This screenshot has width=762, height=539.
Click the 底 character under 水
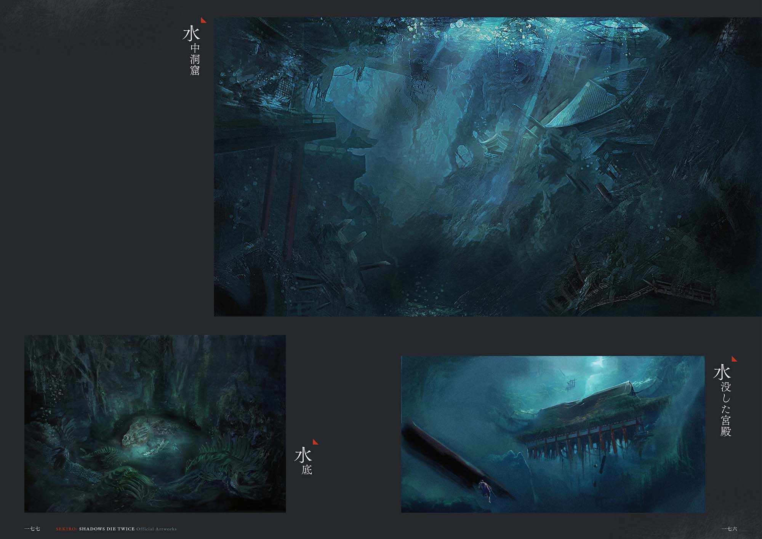pos(307,470)
